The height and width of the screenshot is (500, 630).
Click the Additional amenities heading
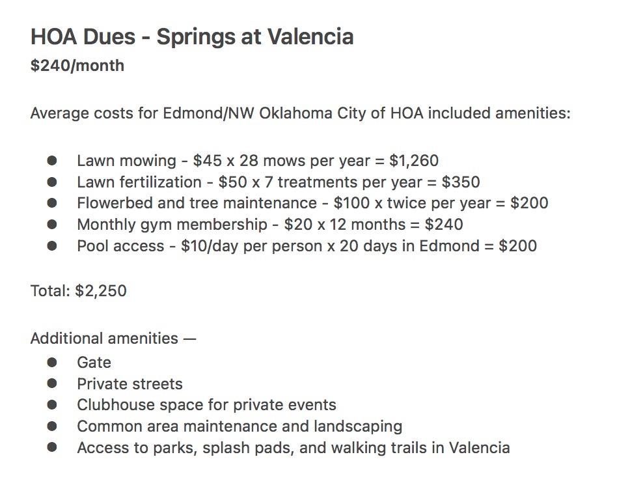coord(113,339)
